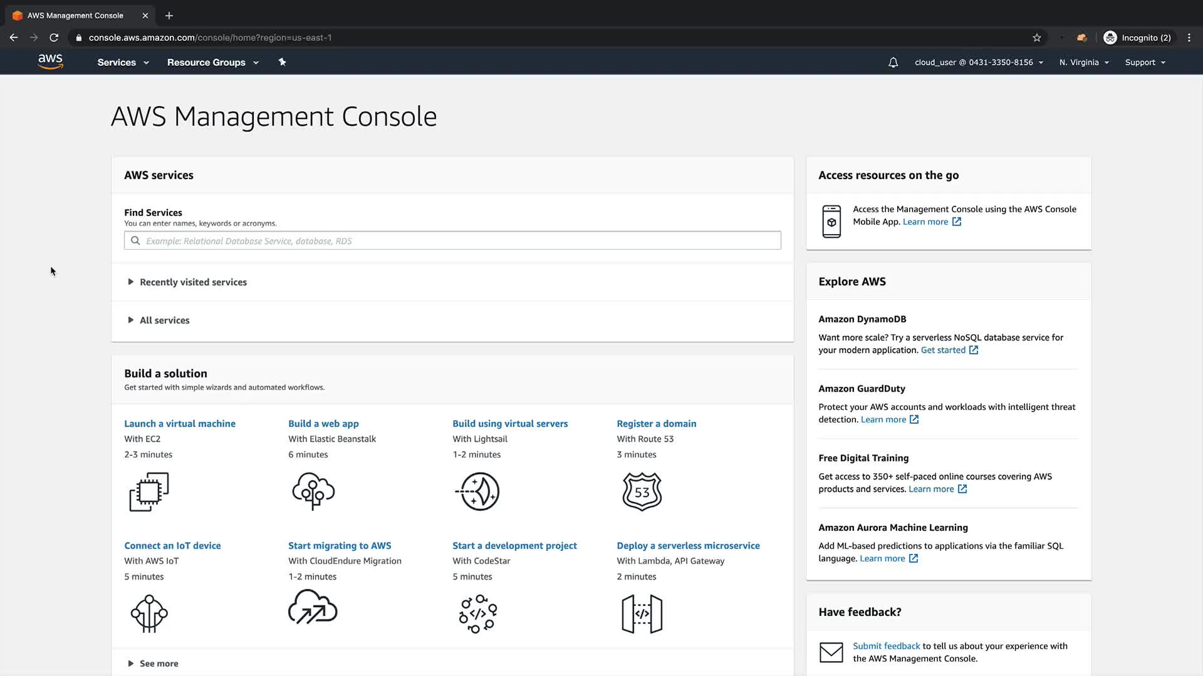Click the Route 53 shield icon
This screenshot has height=676, width=1203.
point(642,491)
